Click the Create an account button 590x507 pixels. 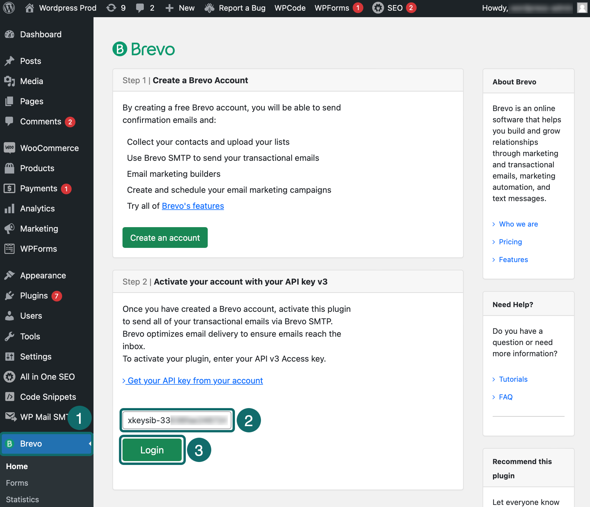coord(165,237)
